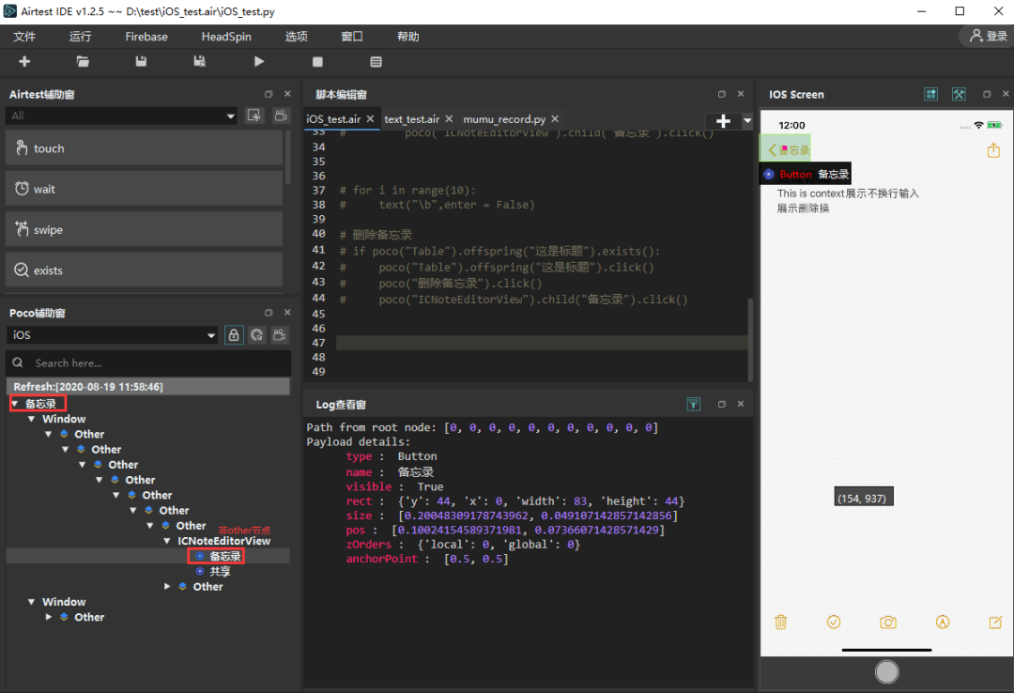1014x693 pixels.
Task: Run the script with the play icon
Action: [x=259, y=62]
